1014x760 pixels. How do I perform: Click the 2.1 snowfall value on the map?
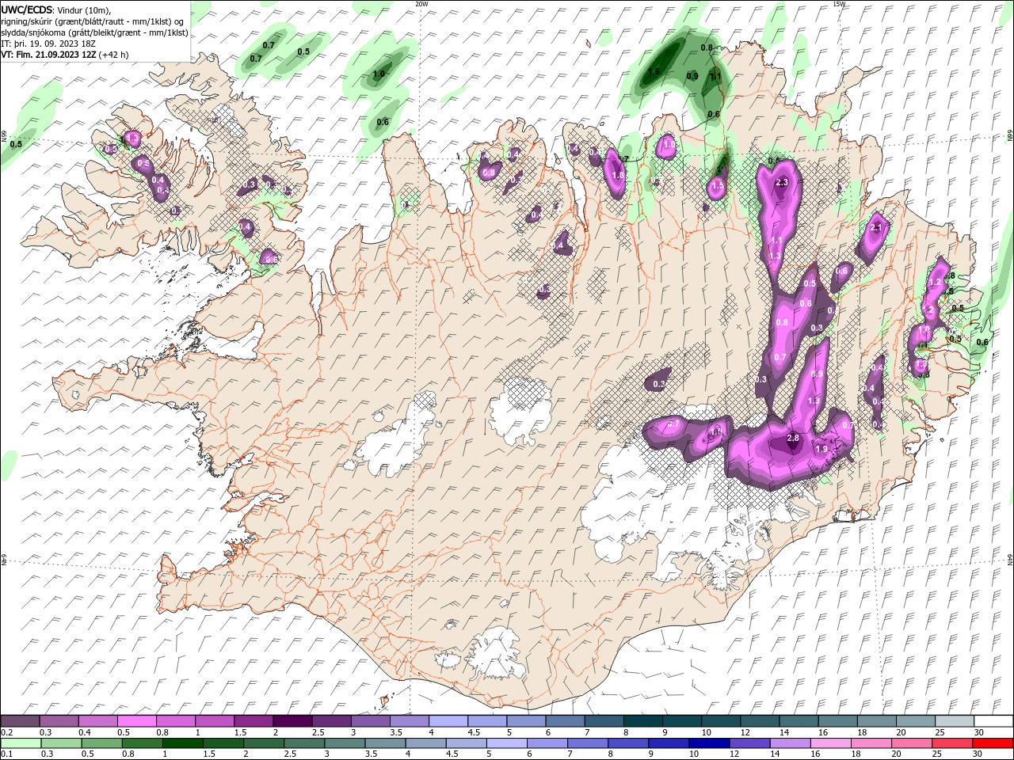pyautogui.click(x=876, y=228)
